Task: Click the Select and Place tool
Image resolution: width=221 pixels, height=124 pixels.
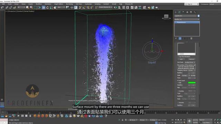Action: [x=55, y=8]
